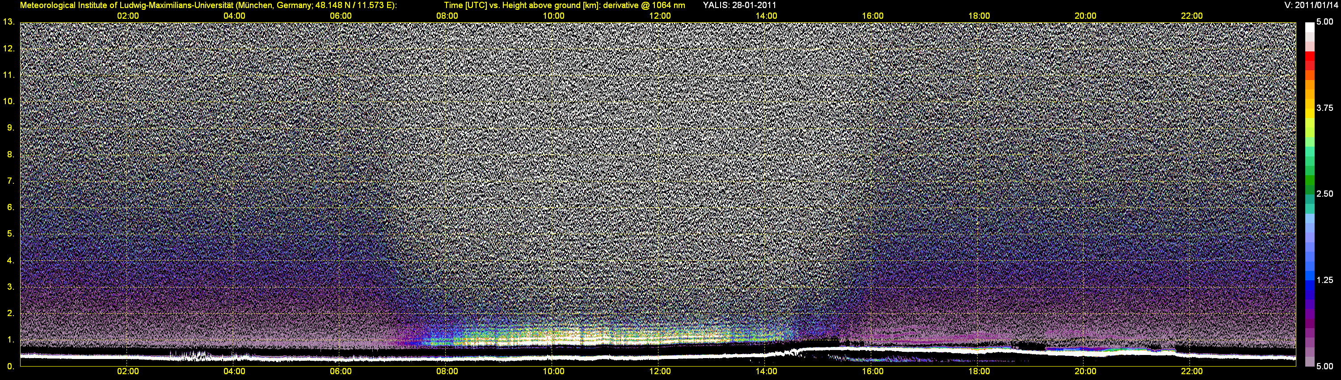The image size is (1341, 380).
Task: Click the "10." height axis label
Action: pyautogui.click(x=9, y=101)
